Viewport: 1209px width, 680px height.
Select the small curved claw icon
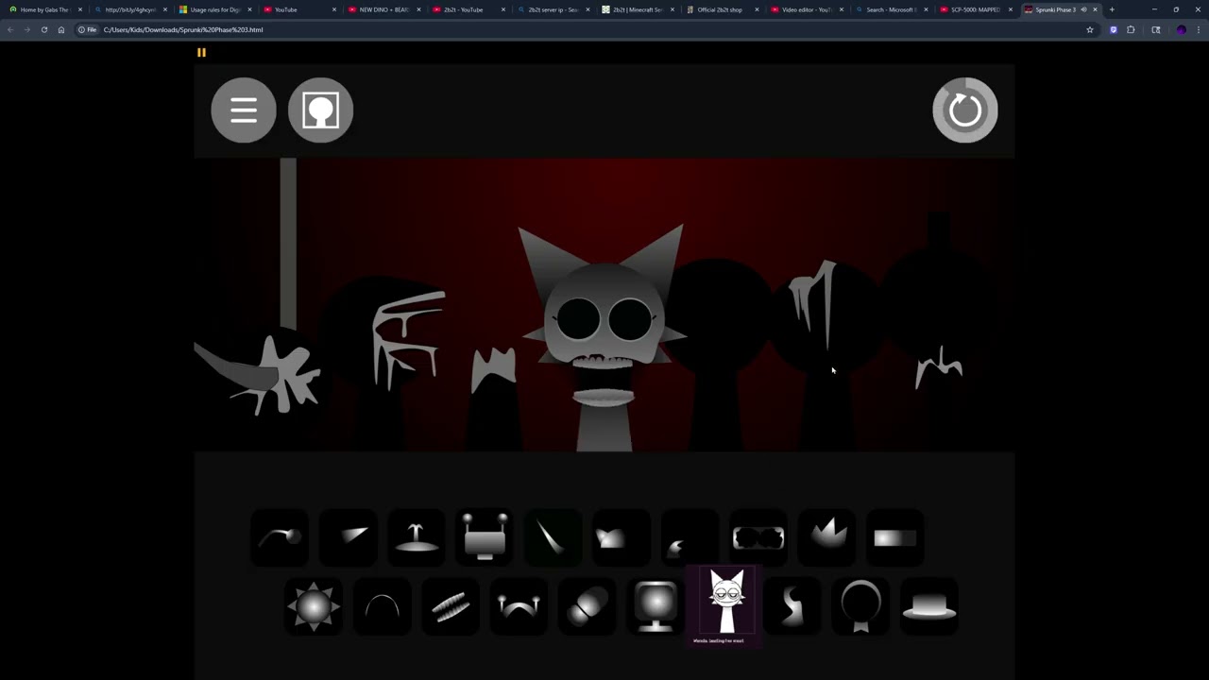pos(690,537)
